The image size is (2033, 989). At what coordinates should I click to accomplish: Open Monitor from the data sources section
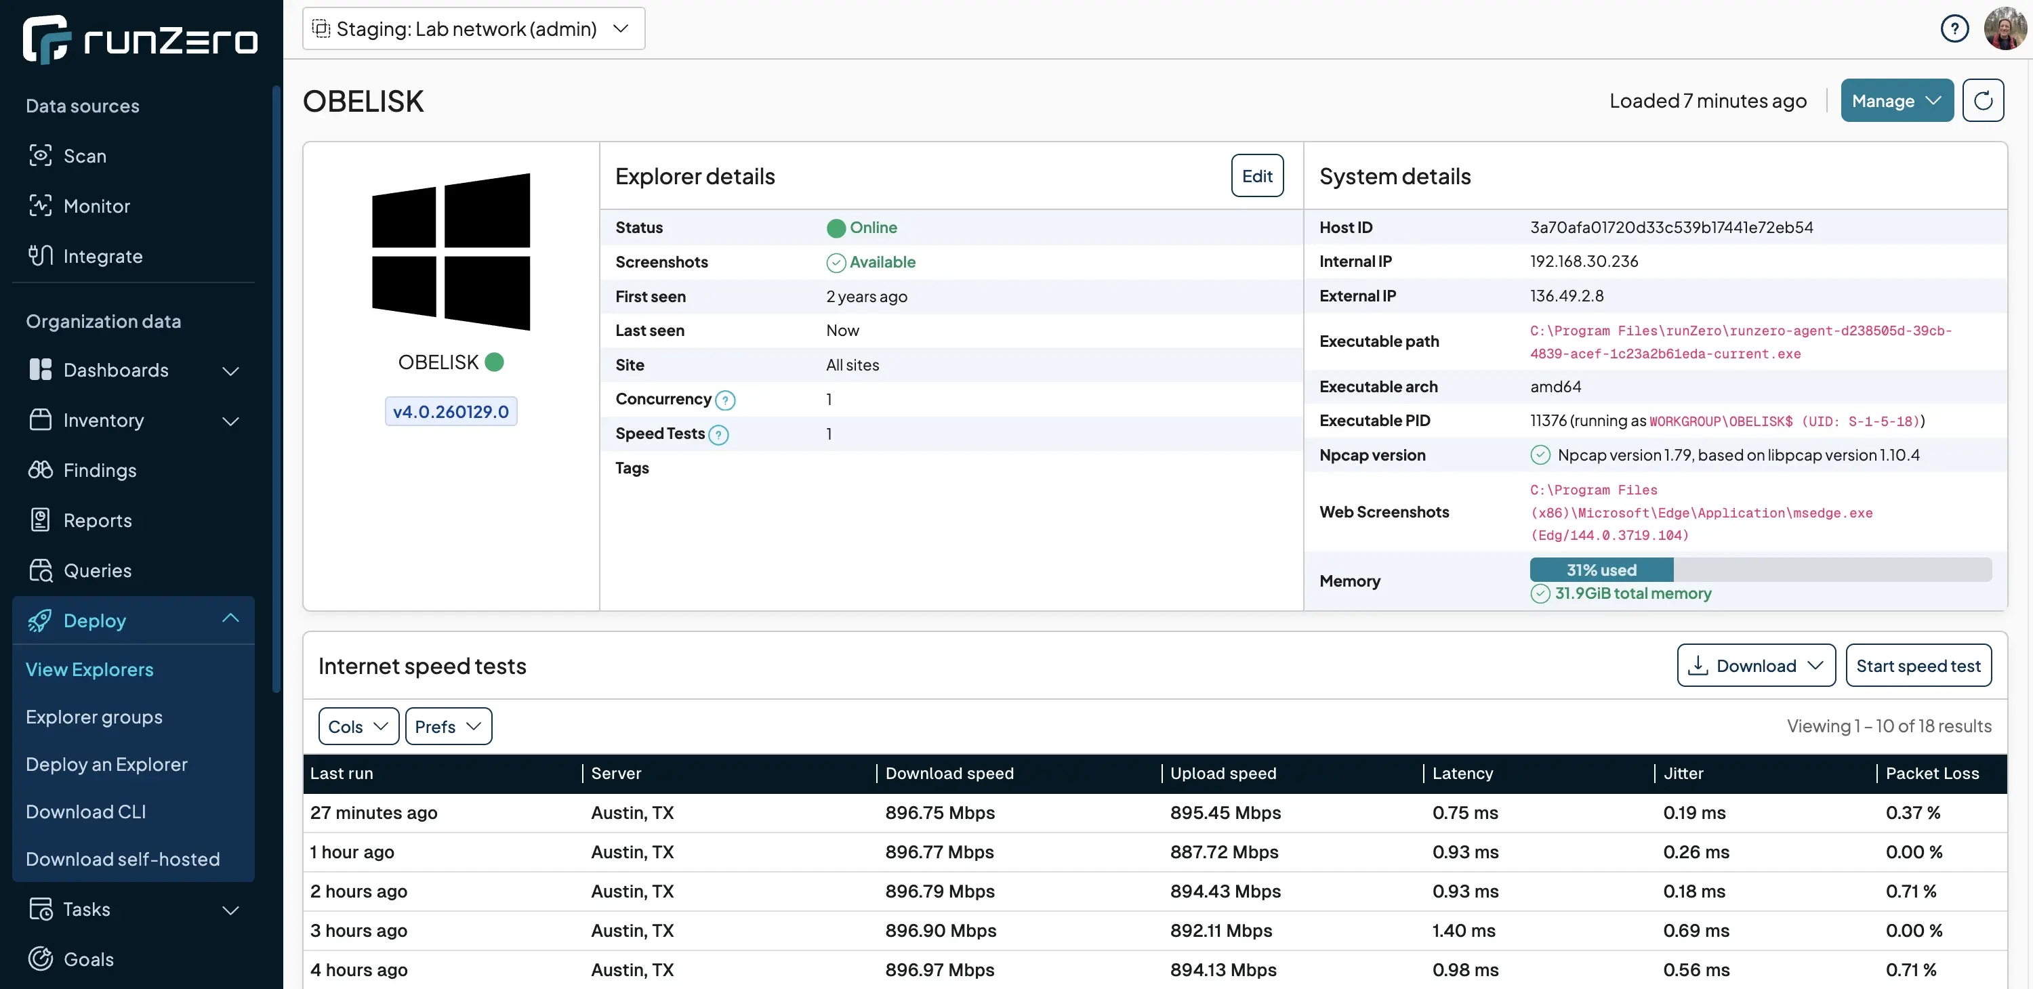coord(96,205)
